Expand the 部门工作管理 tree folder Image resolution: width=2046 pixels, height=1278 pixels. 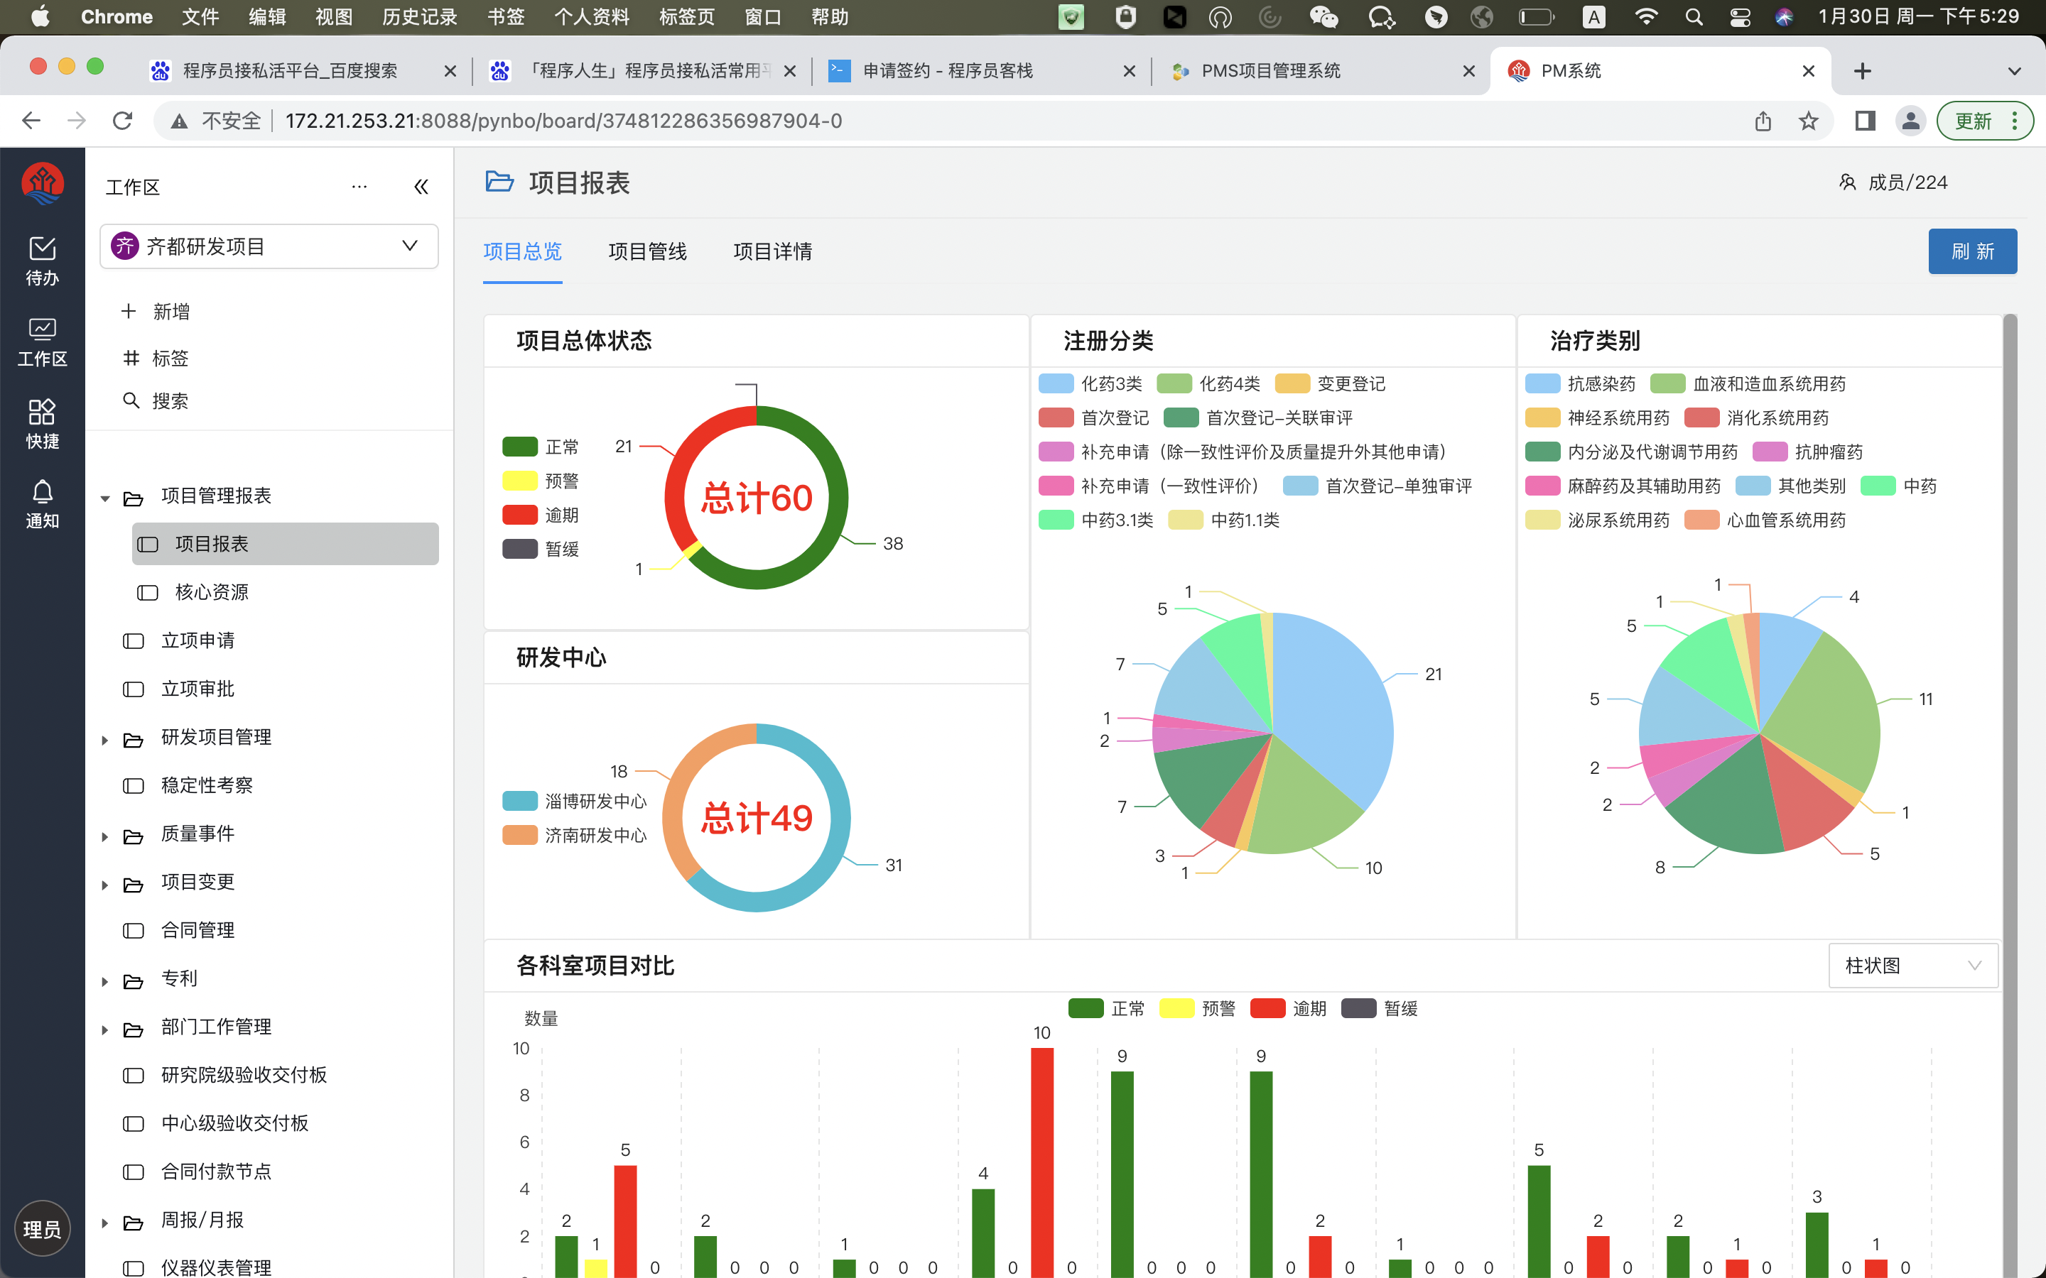(x=105, y=1029)
